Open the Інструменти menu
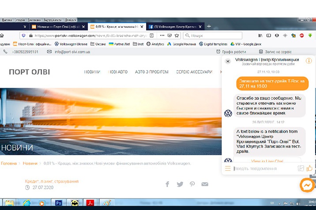Screen dimensions: 316x210 [53, 20]
